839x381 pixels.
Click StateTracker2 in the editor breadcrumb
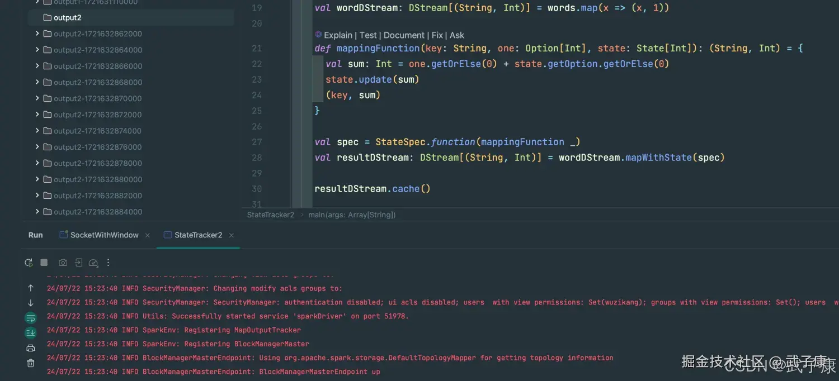tap(271, 215)
